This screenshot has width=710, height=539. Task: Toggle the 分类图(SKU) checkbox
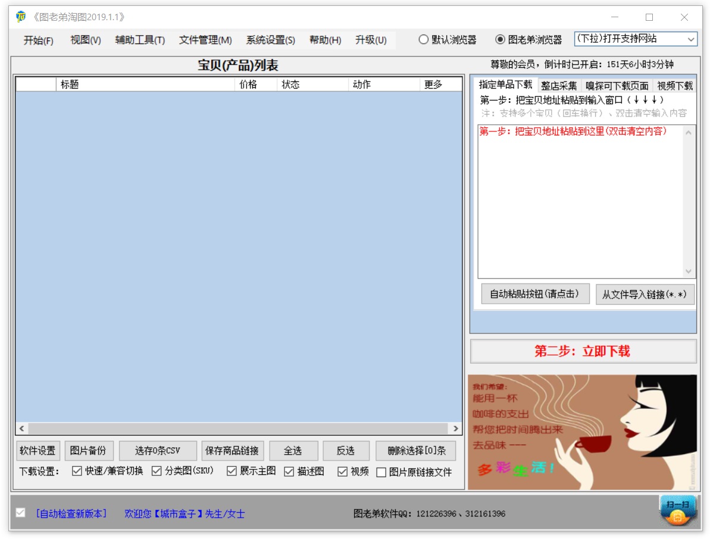pos(157,471)
